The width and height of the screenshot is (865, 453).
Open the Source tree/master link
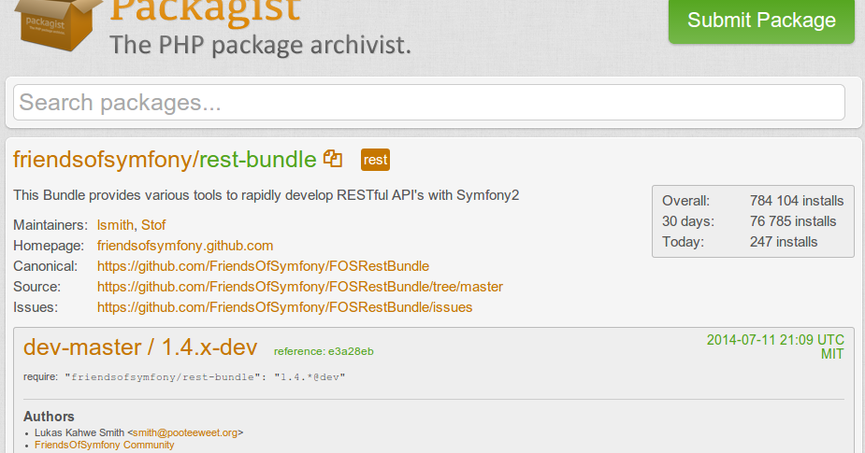(x=300, y=287)
